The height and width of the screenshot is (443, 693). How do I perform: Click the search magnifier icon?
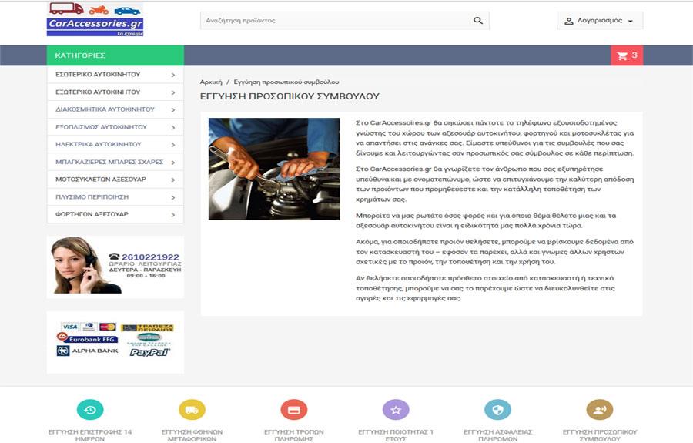click(x=477, y=20)
